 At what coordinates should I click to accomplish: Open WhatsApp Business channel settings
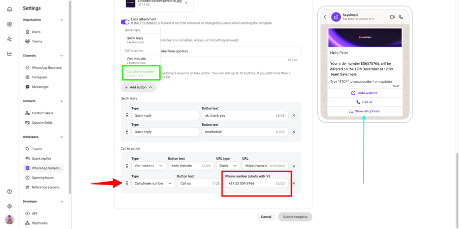43,68
